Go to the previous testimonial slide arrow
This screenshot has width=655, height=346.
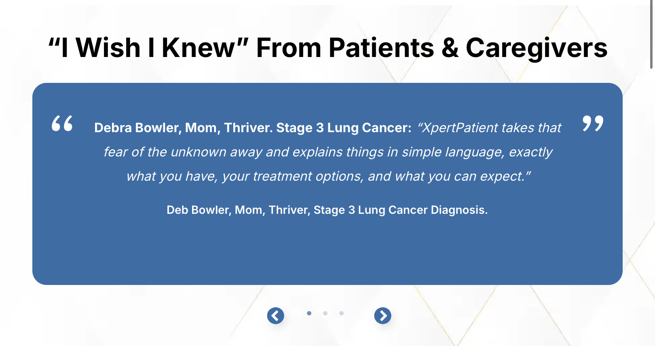(x=275, y=316)
